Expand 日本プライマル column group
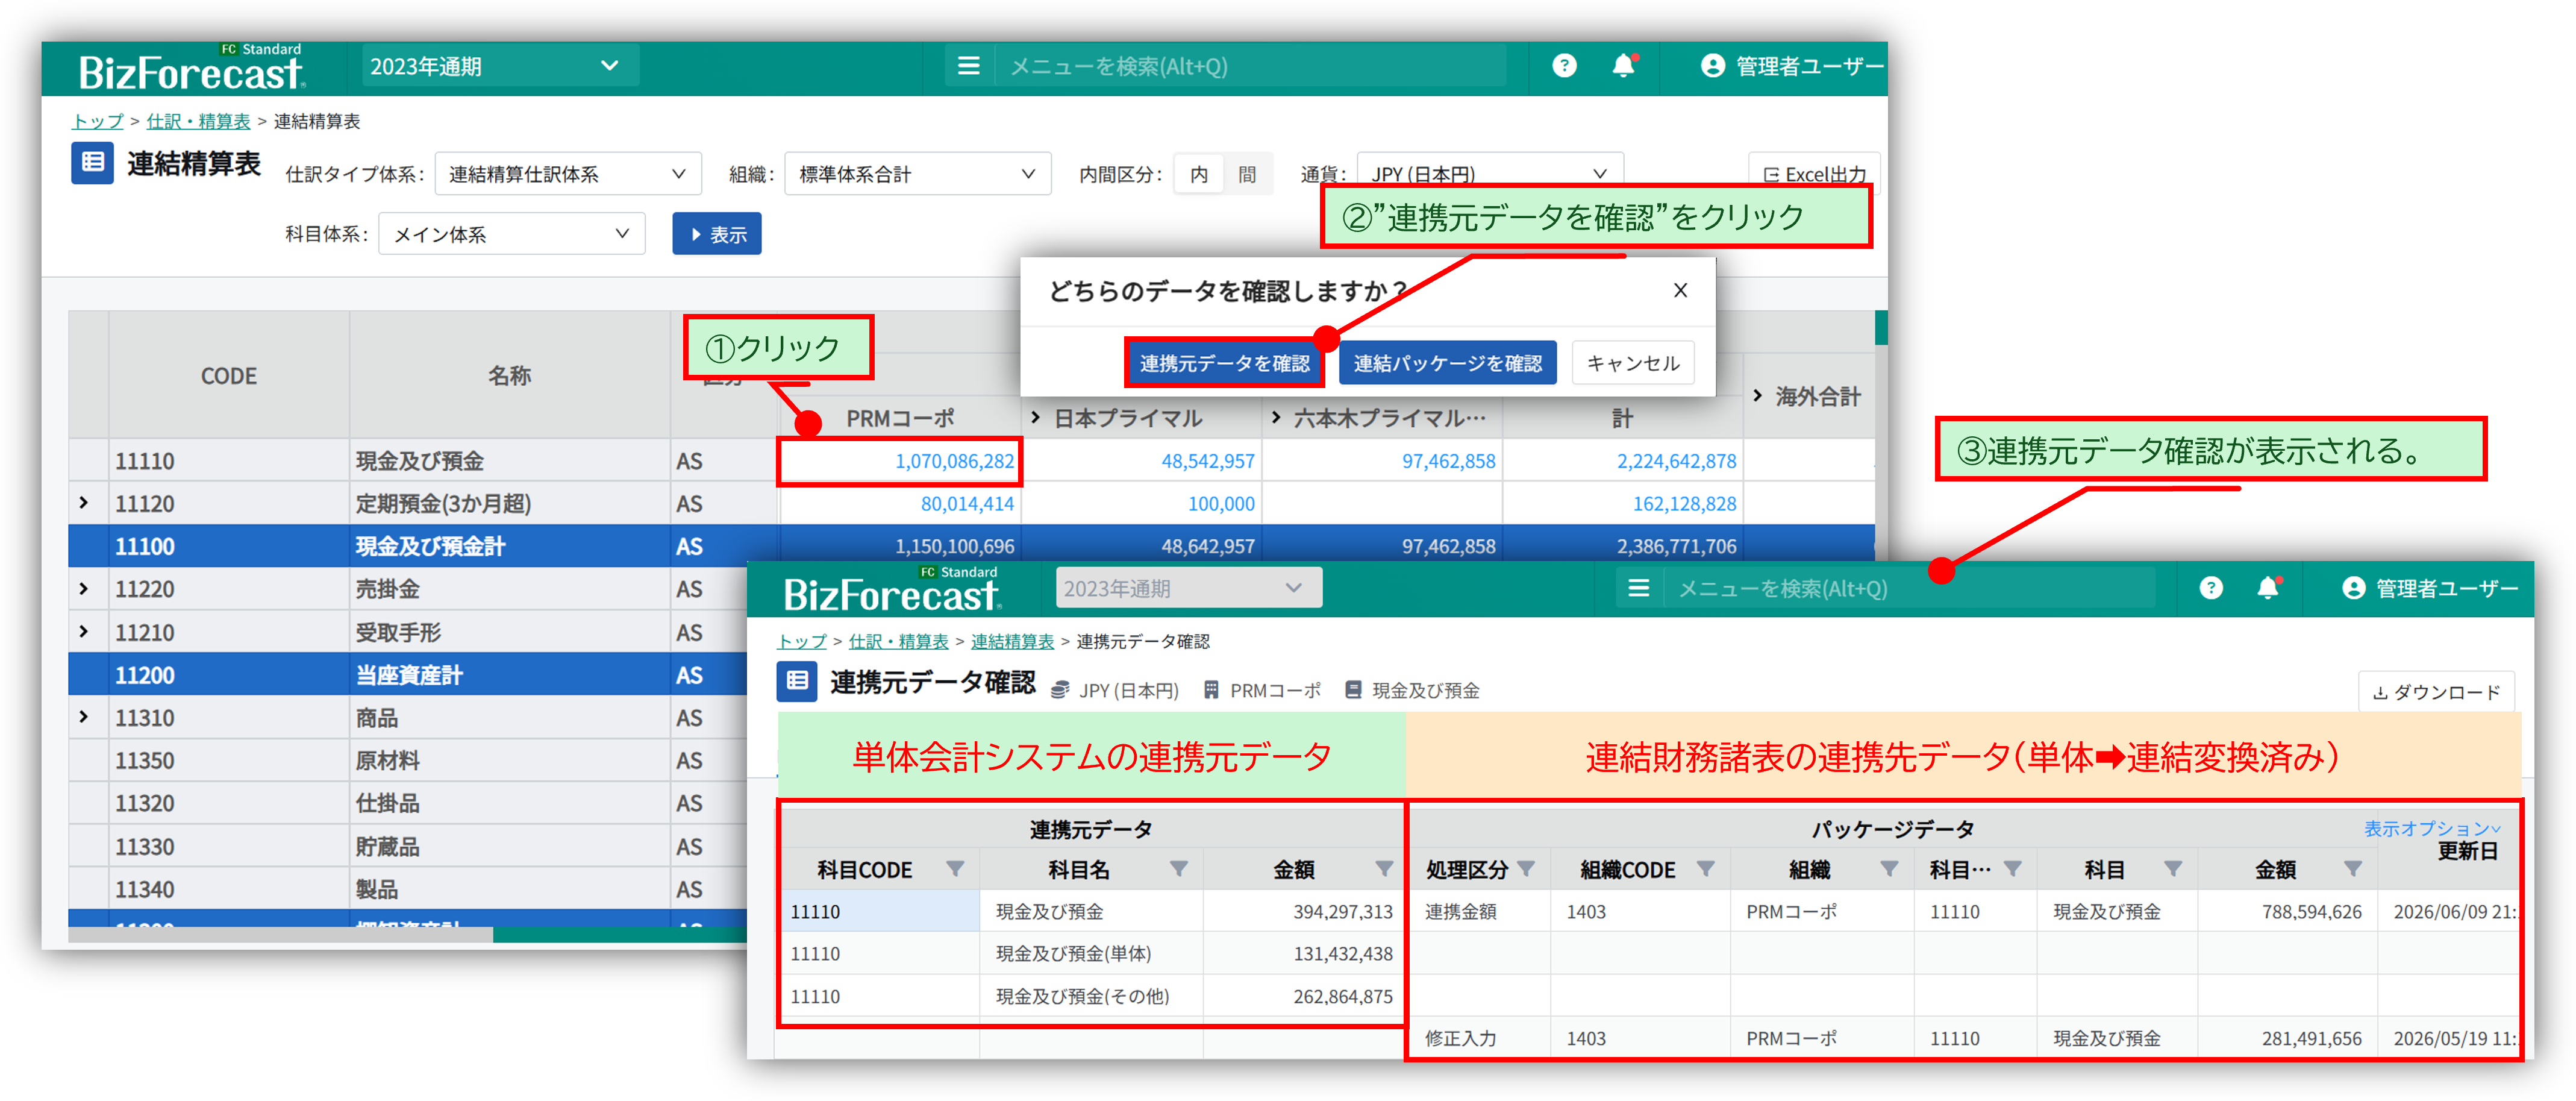Image resolution: width=2576 pixels, height=1101 pixels. pos(1035,417)
